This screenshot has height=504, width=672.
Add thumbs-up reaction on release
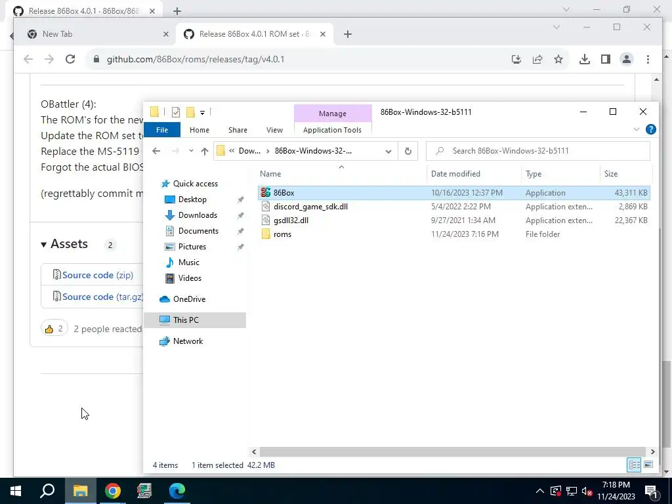click(54, 329)
